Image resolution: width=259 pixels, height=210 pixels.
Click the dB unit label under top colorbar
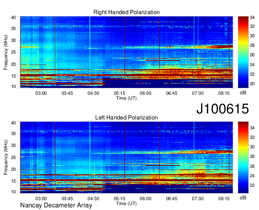pos(243,93)
